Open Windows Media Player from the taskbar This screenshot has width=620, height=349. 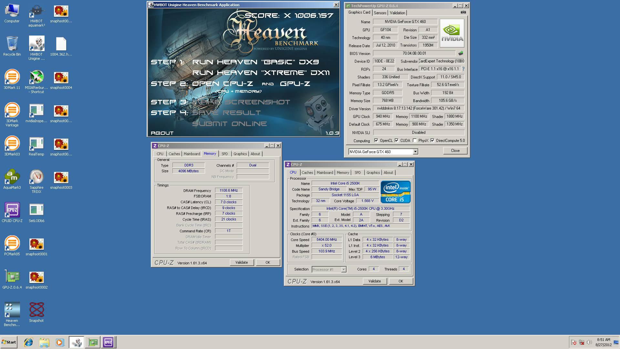coord(60,342)
